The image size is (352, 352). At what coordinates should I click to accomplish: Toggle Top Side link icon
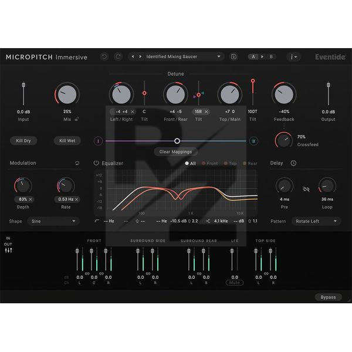tap(266, 273)
